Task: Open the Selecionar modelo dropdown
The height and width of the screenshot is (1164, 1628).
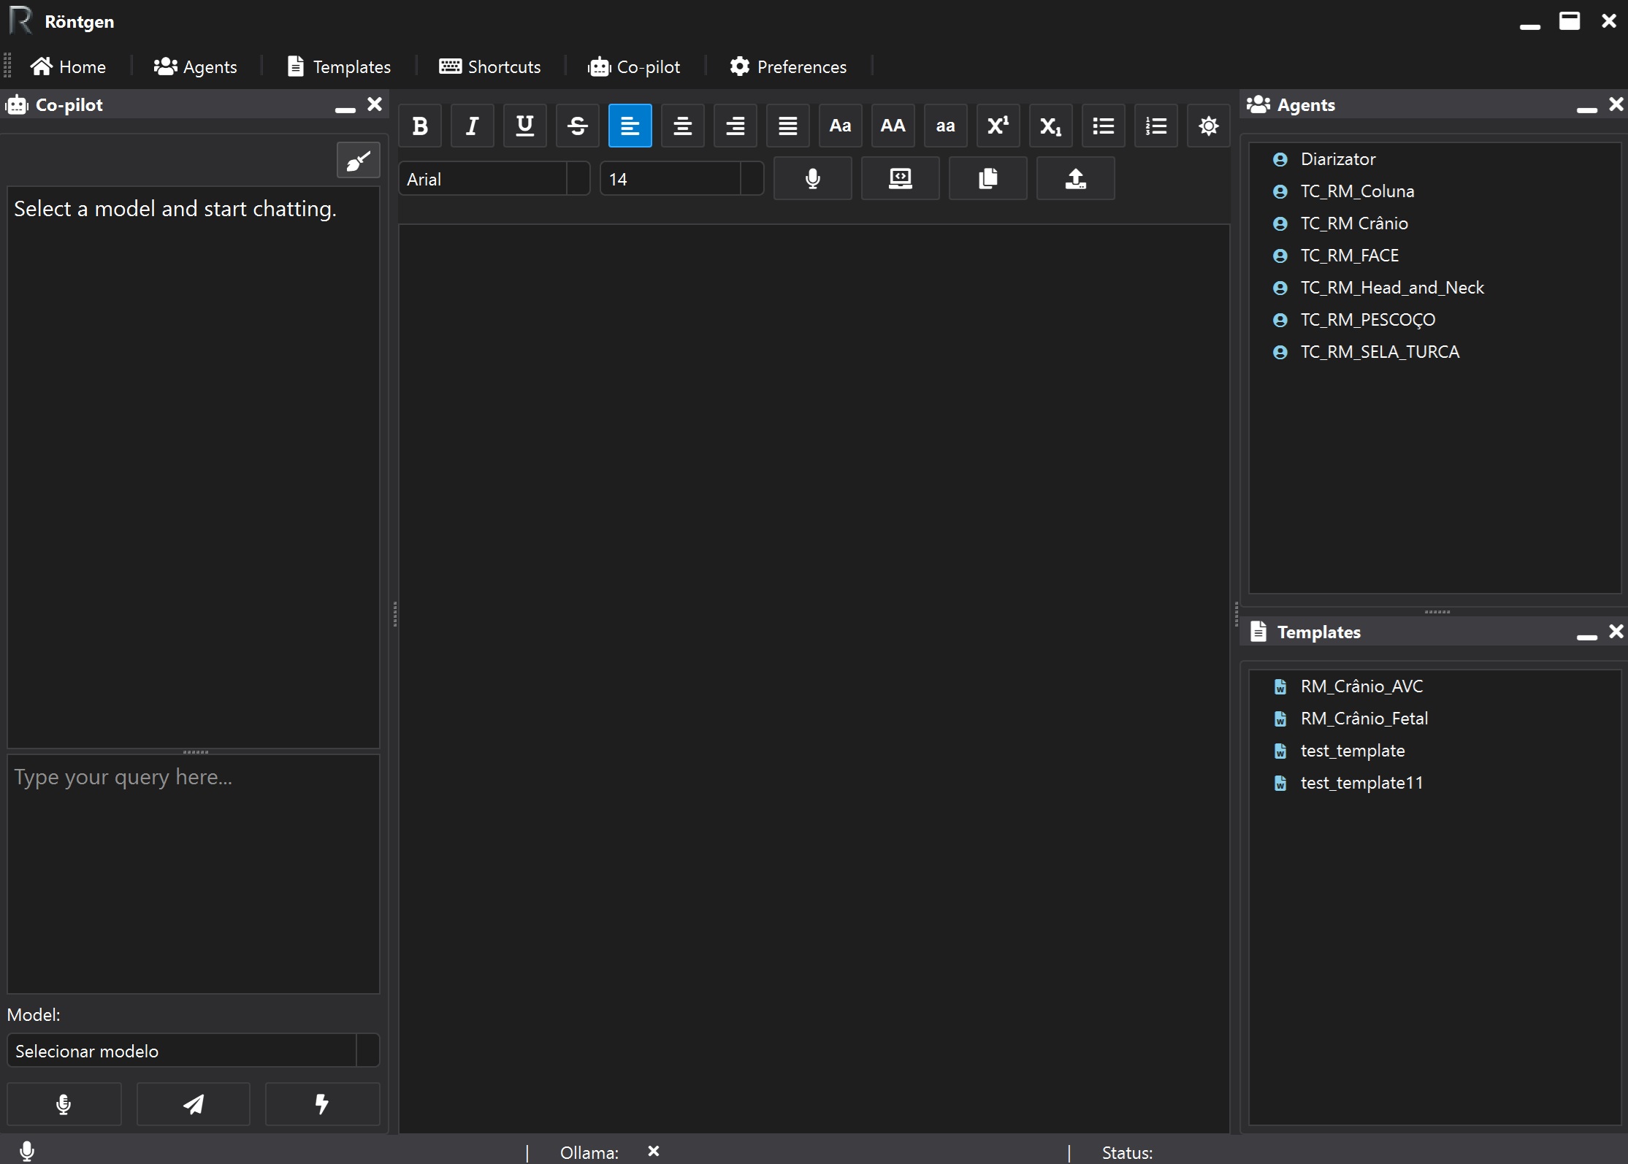Action: coord(194,1051)
